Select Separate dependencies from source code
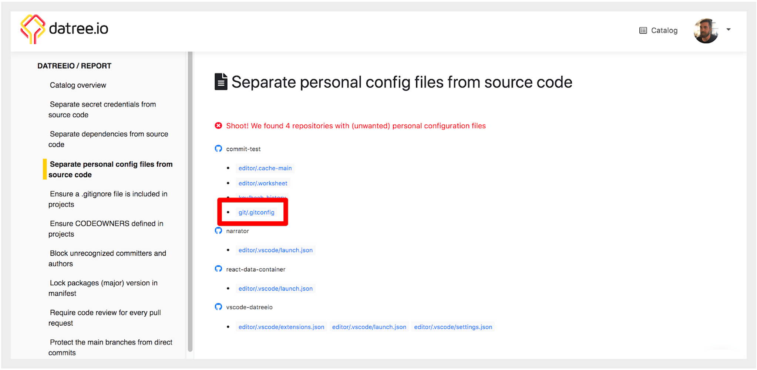Viewport: 757px width, 370px height. point(108,139)
